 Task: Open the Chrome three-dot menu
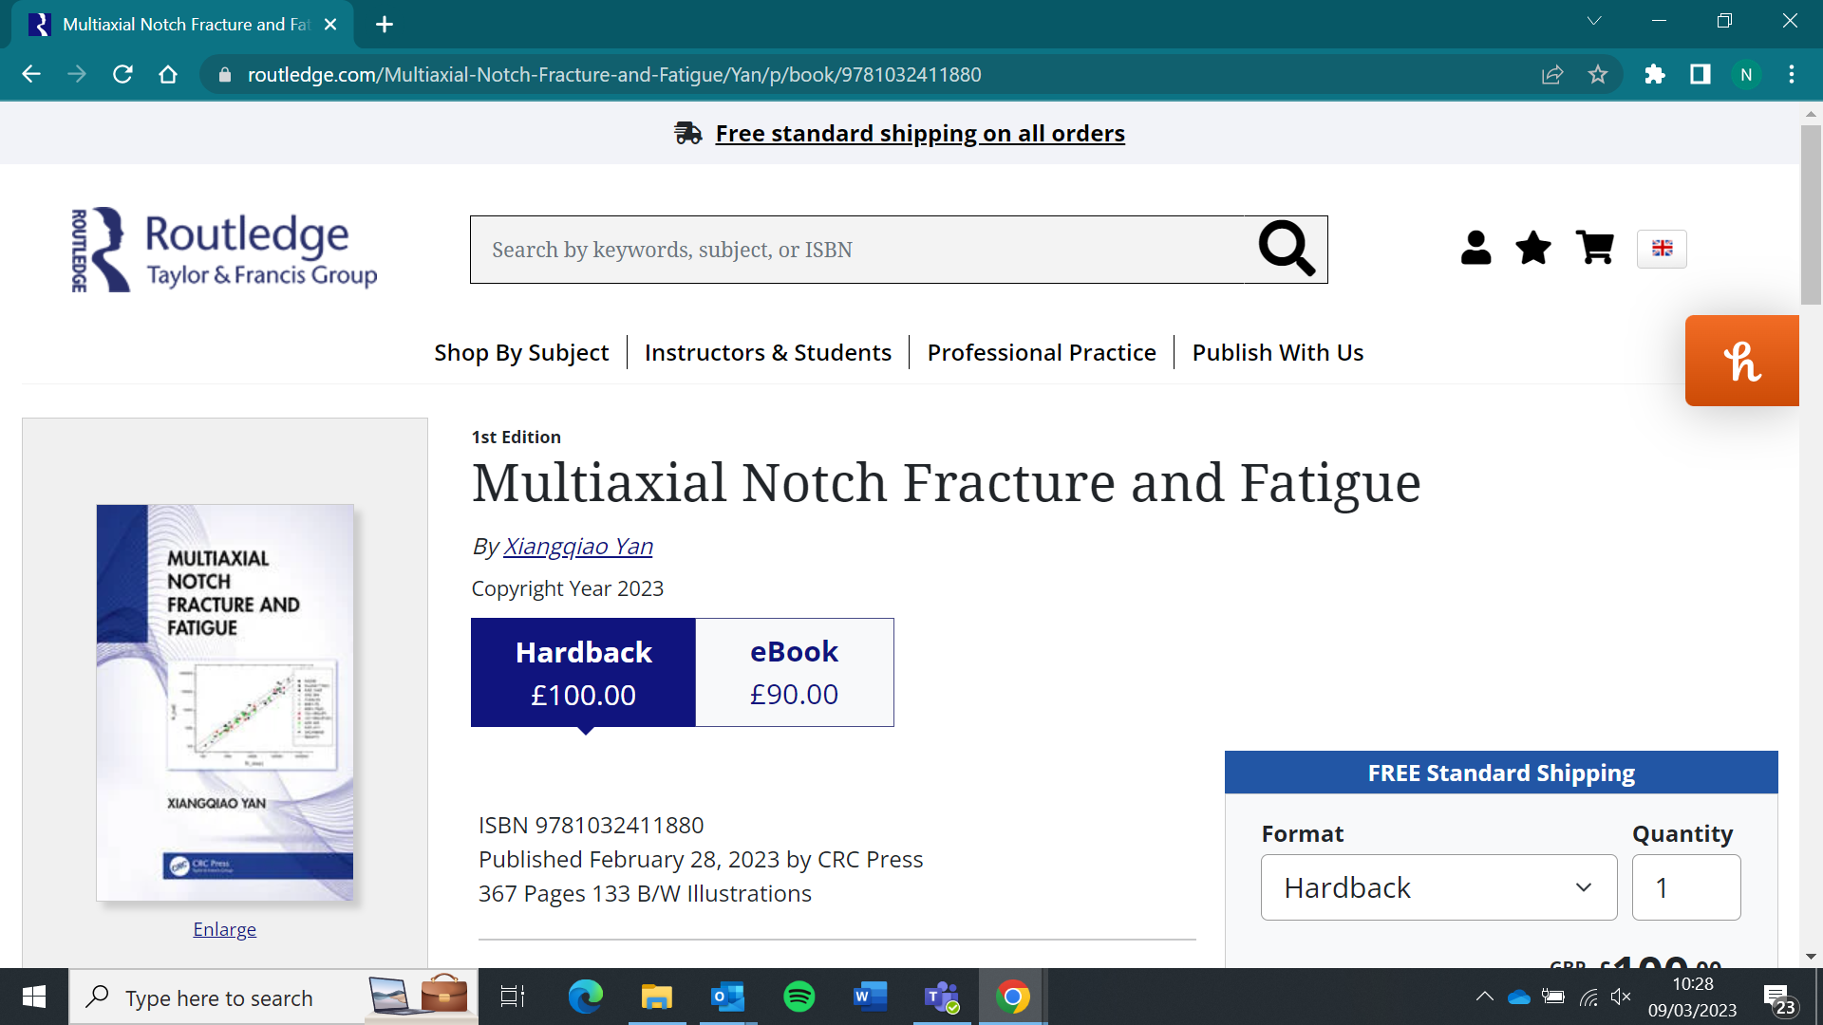coord(1792,74)
